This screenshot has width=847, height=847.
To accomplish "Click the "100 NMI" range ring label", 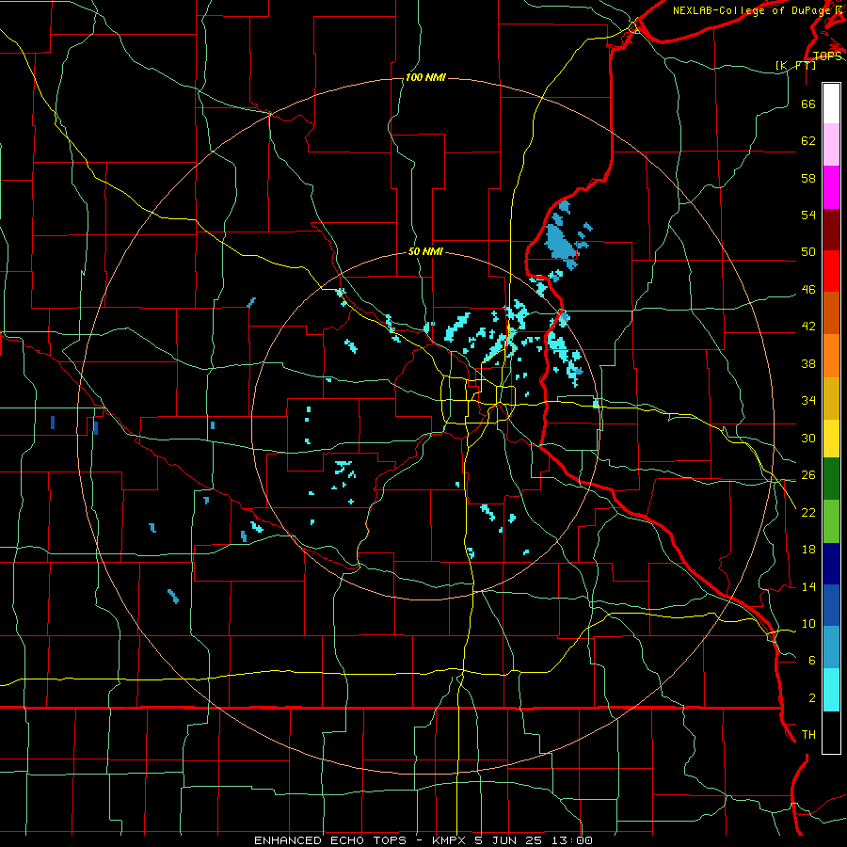I will tap(425, 77).
